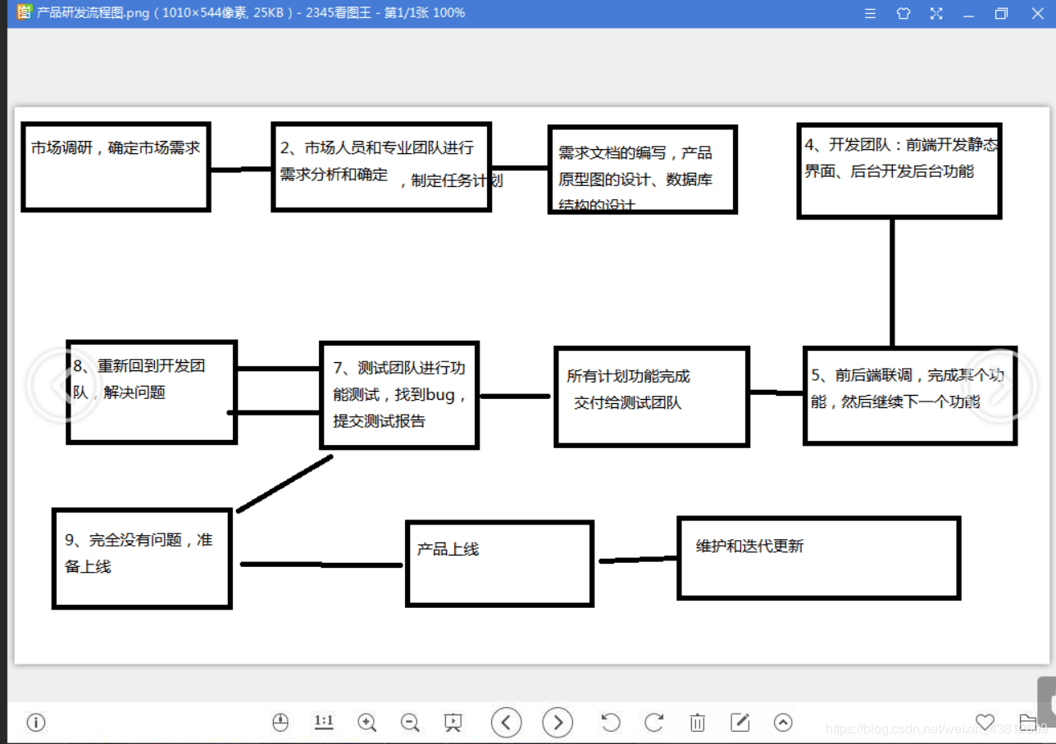Click the text 需求文档的编写，产品
Image resolution: width=1056 pixels, height=744 pixels.
pyautogui.click(x=635, y=152)
